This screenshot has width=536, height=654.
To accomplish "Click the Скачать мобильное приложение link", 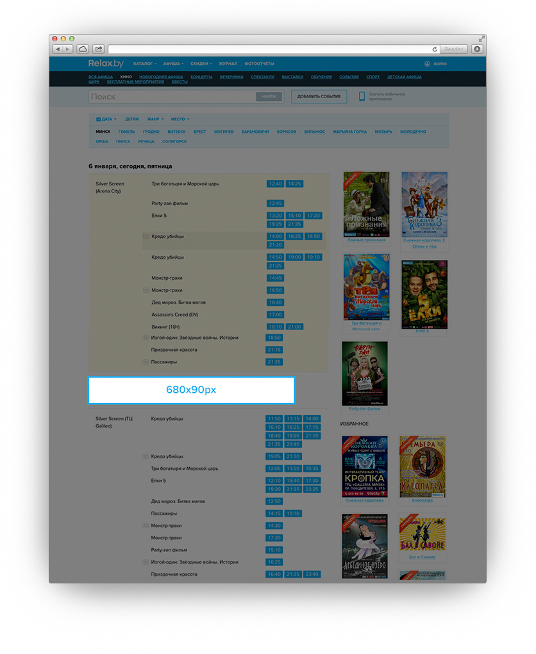I will 387,97.
